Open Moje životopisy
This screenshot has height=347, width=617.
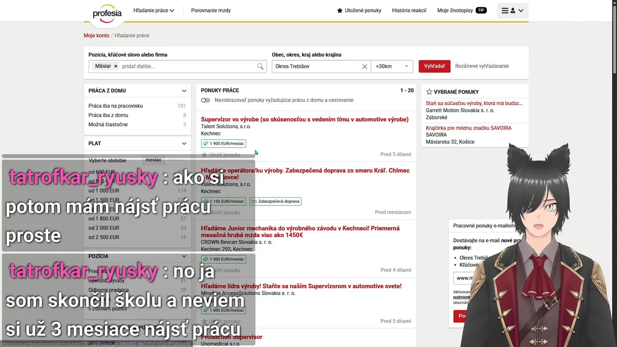click(x=455, y=11)
